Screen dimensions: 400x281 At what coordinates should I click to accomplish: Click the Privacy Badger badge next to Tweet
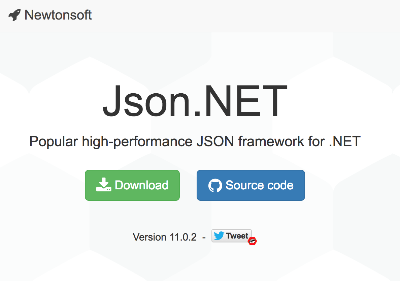point(252,241)
